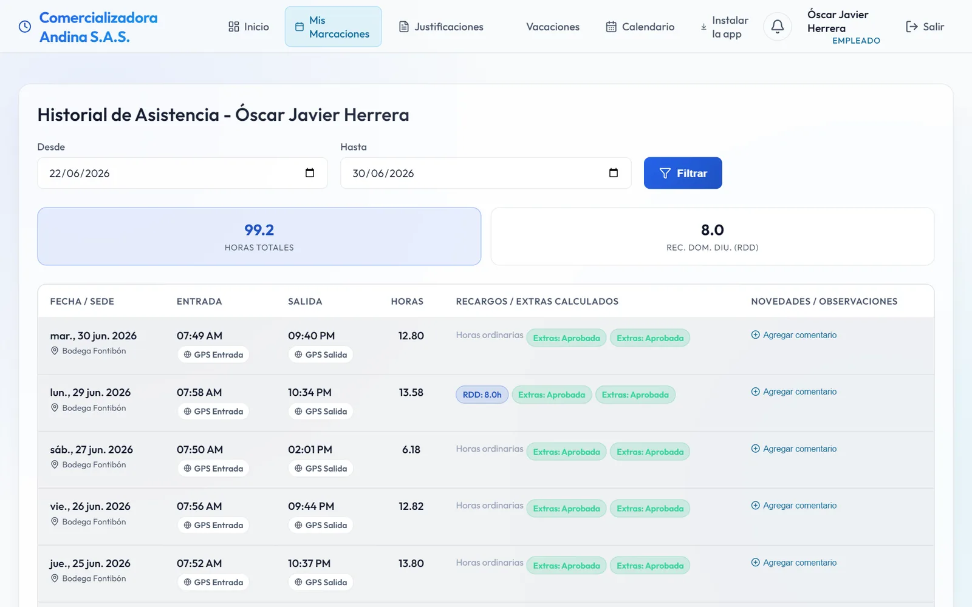Go to Inicio in the navigation
This screenshot has height=607, width=972.
248,27
